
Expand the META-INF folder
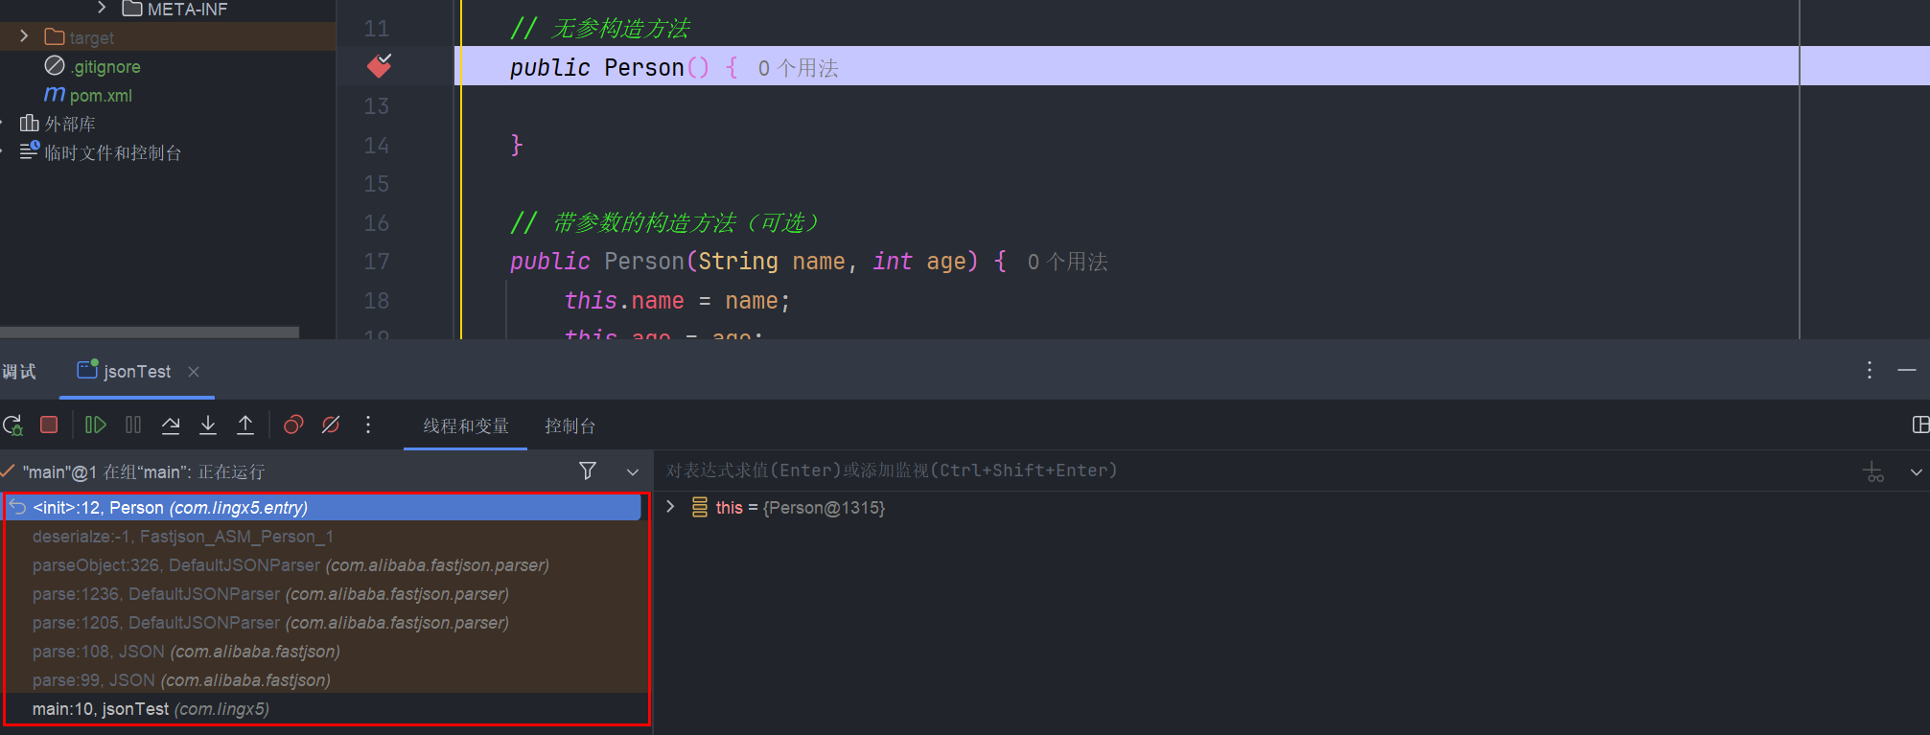coord(102,9)
